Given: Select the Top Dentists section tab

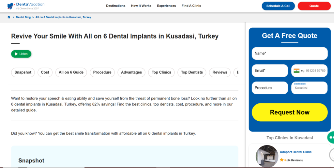Looking at the screenshot, I should click(x=192, y=72).
